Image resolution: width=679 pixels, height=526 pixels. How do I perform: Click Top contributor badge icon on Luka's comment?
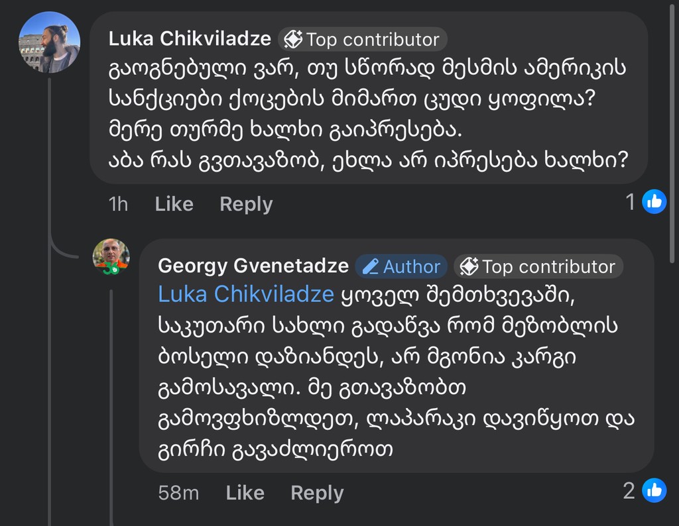point(293,40)
